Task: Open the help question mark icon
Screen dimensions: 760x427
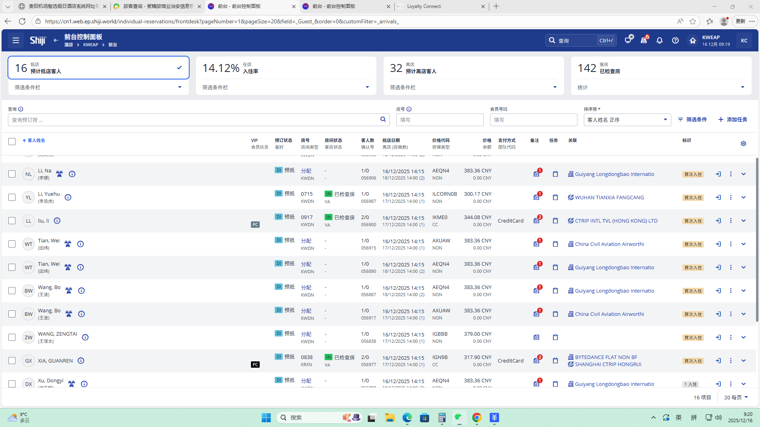Action: 675,40
